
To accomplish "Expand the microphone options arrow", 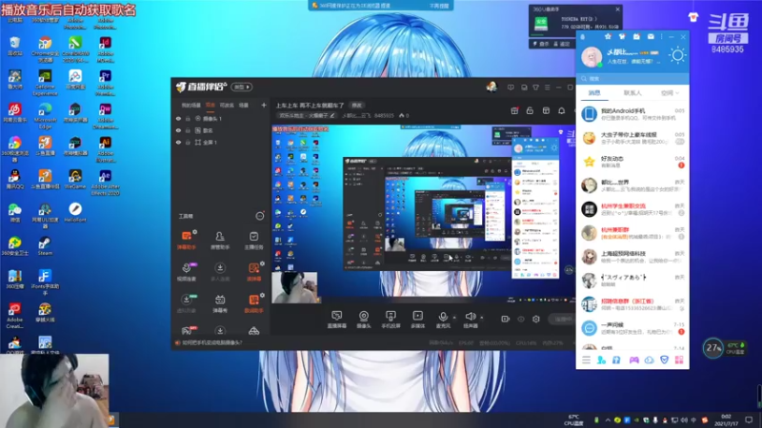I will point(454,318).
